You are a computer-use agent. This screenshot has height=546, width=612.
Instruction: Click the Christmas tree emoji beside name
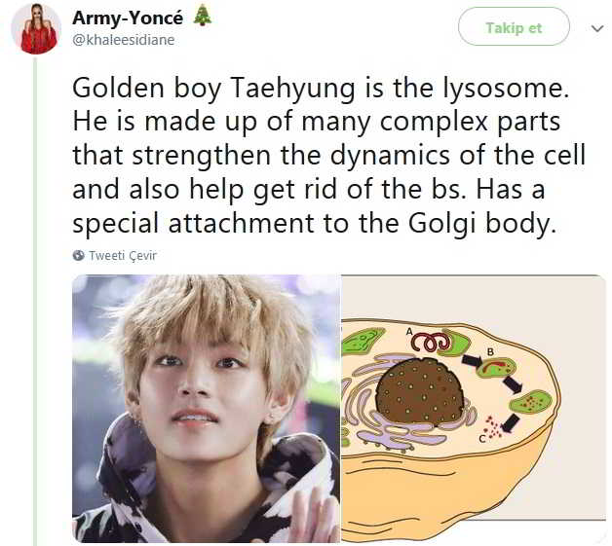click(203, 17)
